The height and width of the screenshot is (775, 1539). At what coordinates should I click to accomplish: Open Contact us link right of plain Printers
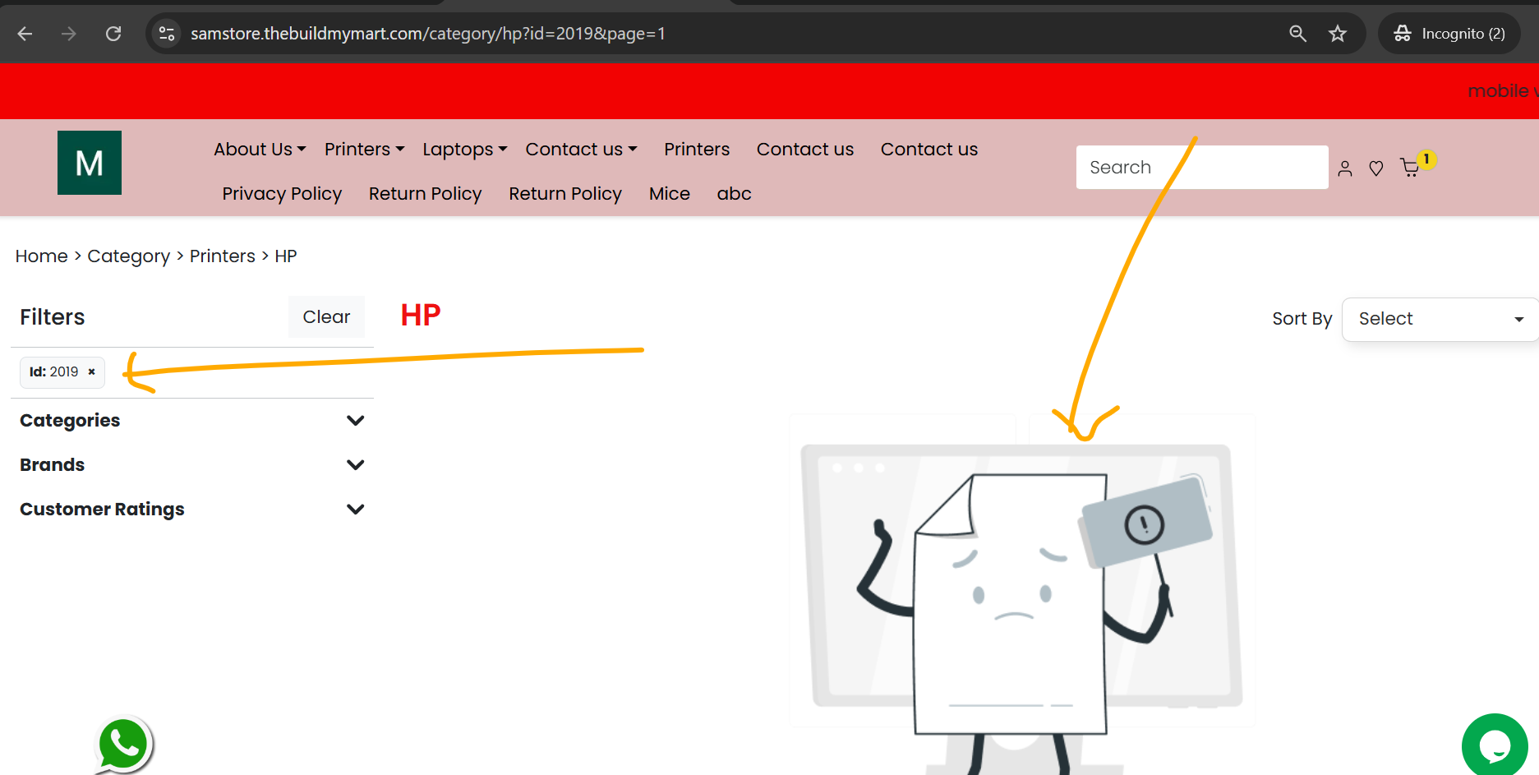[x=805, y=150]
